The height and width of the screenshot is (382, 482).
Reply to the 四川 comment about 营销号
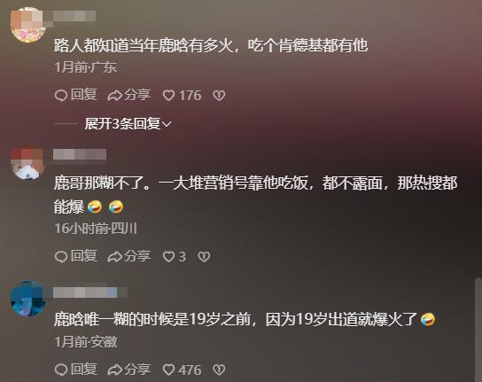pyautogui.click(x=76, y=256)
